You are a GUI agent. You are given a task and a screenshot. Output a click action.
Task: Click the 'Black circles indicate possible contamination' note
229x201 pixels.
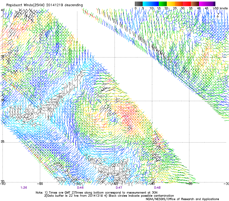[x=139, y=196]
